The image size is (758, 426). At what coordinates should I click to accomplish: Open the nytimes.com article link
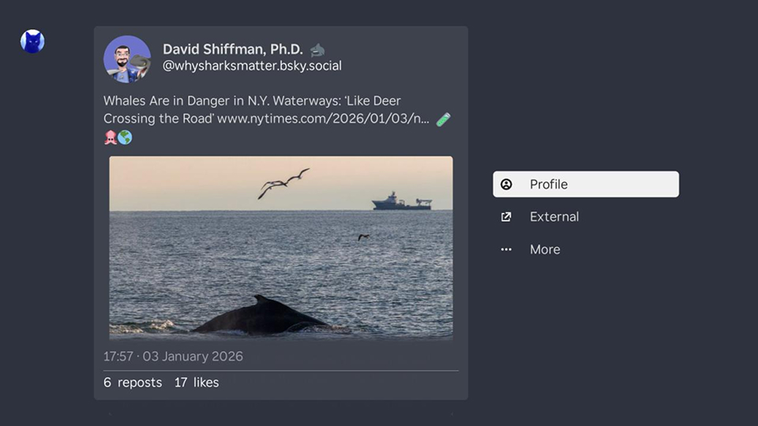click(x=323, y=119)
